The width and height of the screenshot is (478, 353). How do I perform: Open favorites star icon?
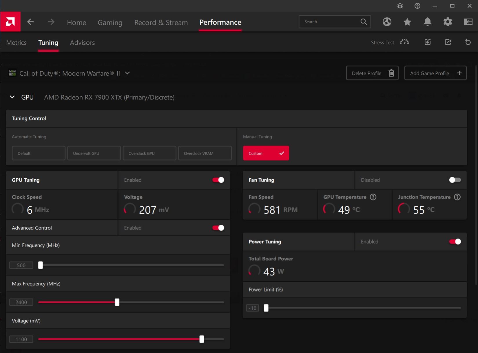(407, 22)
